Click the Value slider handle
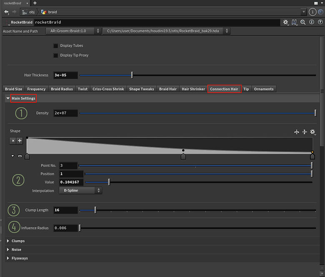The image size is (325, 277). (109, 182)
